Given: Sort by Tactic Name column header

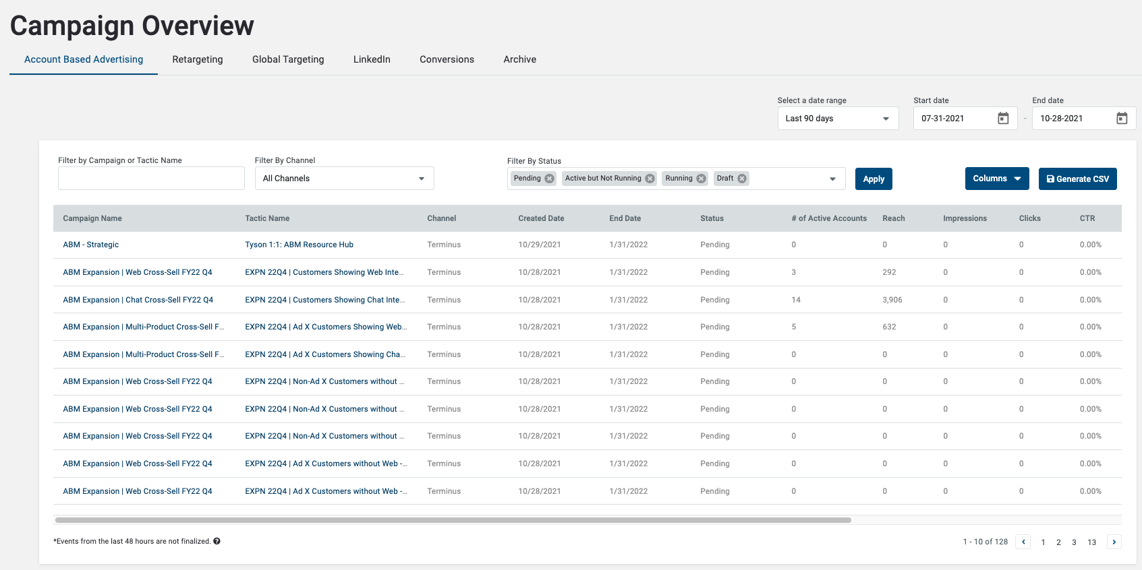Looking at the screenshot, I should coord(267,218).
